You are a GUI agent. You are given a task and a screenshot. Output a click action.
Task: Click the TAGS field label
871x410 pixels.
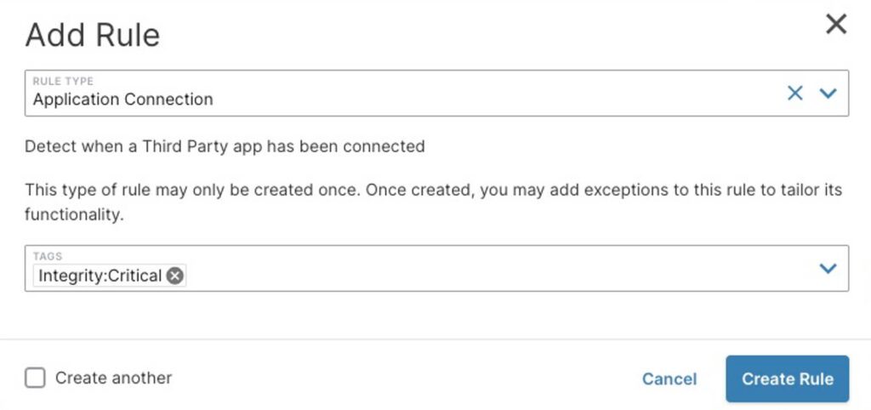47,256
